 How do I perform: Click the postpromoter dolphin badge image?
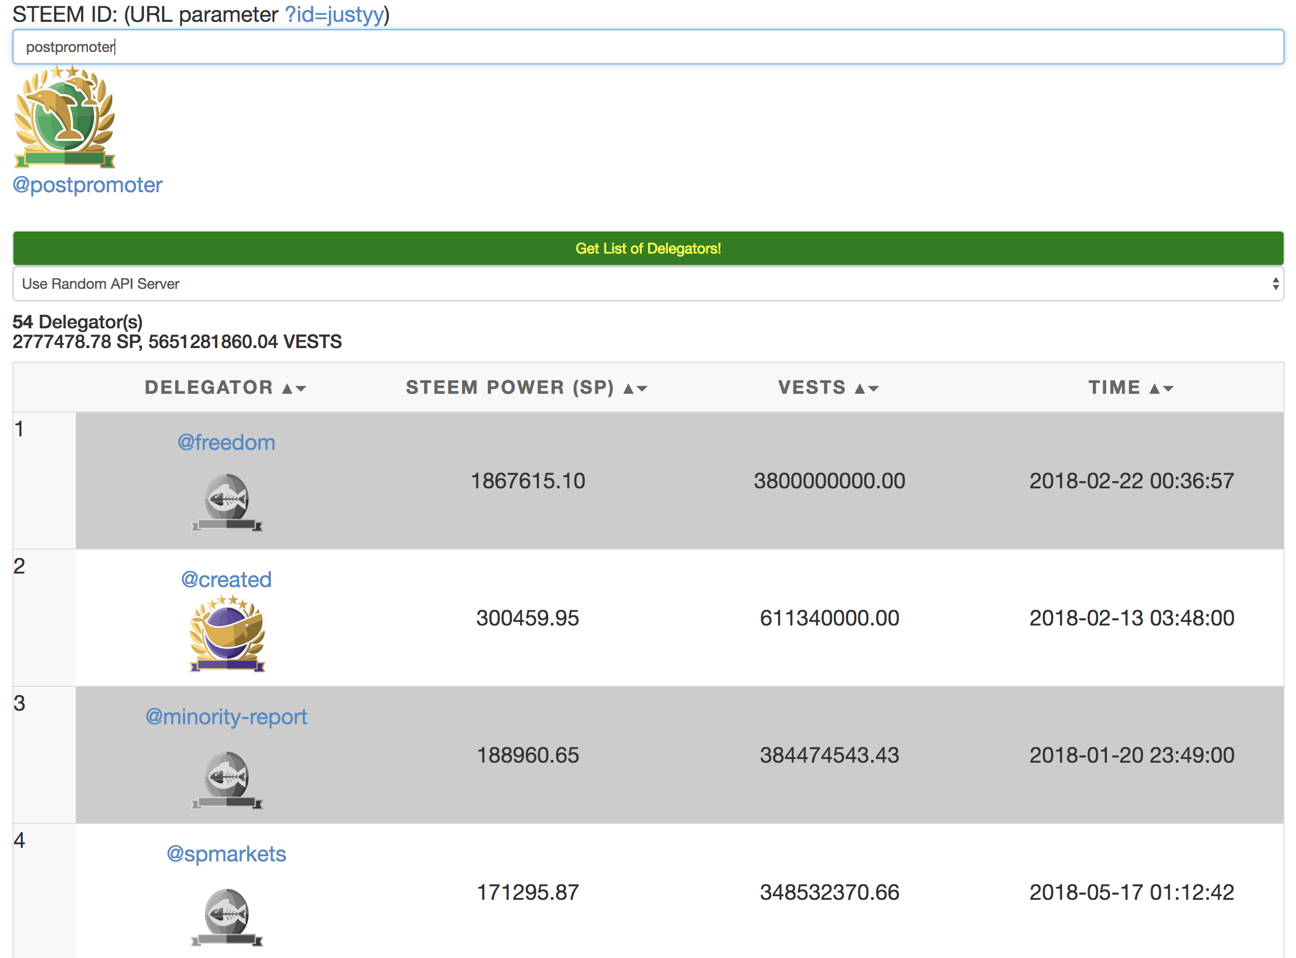pyautogui.click(x=64, y=116)
